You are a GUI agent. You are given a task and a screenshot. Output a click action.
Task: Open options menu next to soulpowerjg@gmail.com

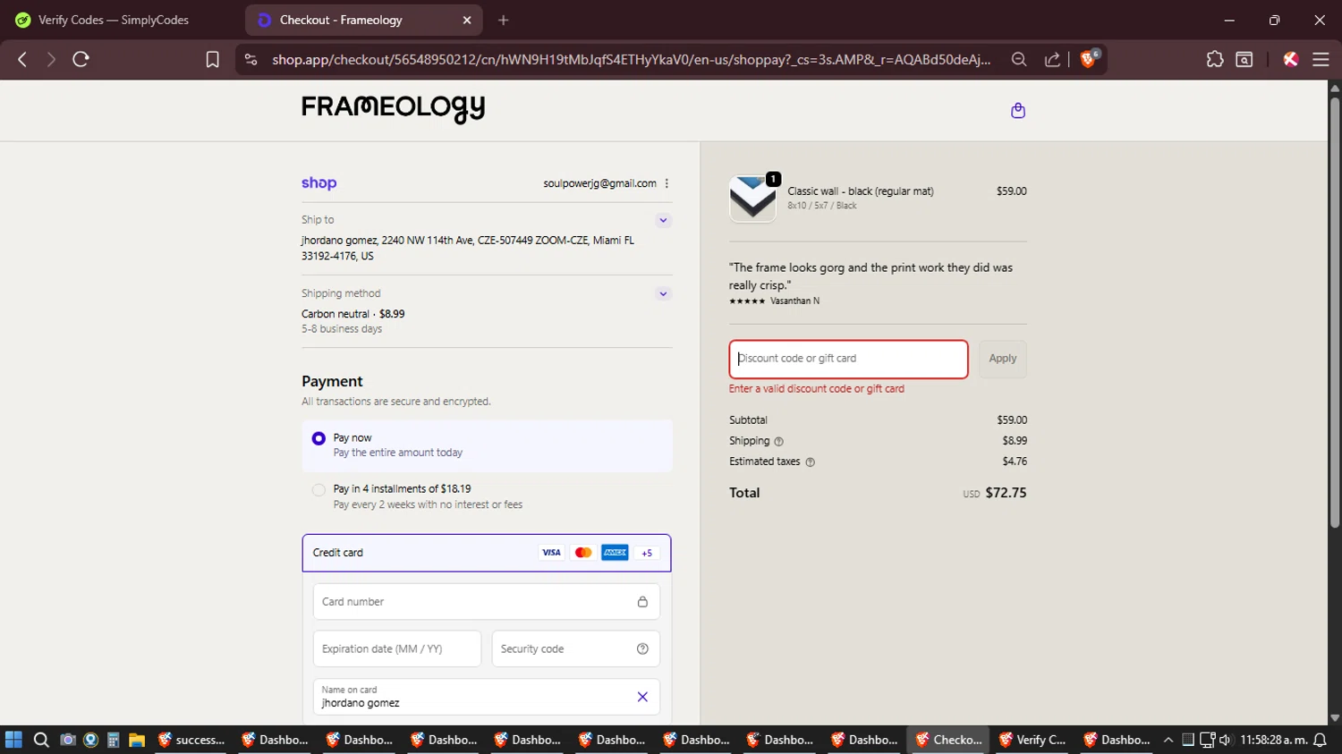click(667, 183)
